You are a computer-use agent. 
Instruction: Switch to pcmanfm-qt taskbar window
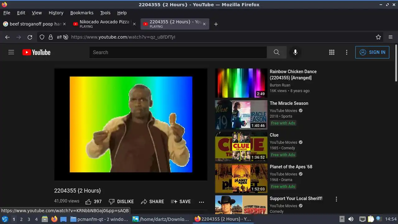[99, 219]
